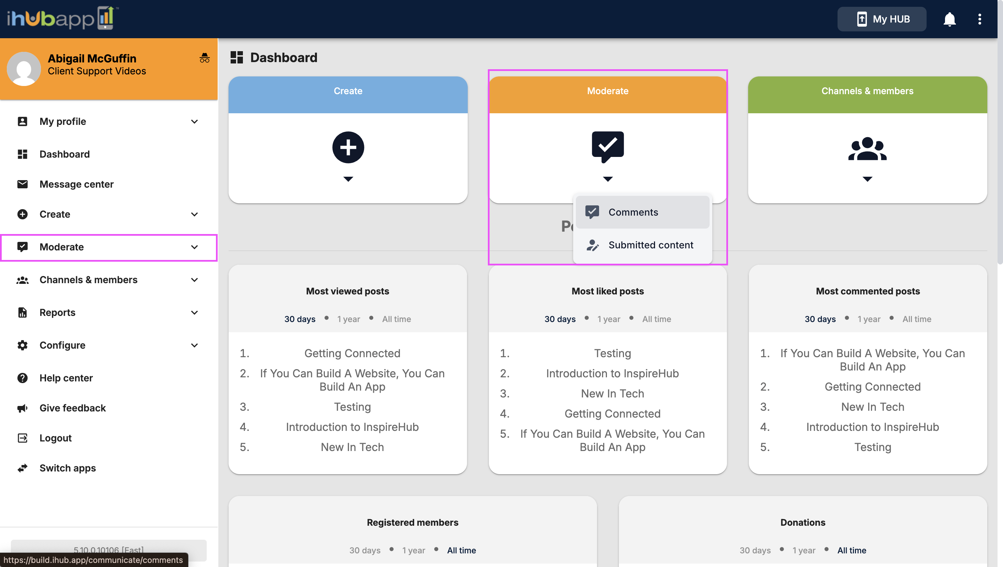
Task: Click the Logout exit icon
Action: tap(23, 437)
